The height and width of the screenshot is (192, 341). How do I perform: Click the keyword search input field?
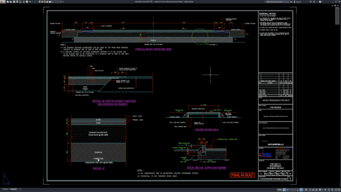(278, 2)
